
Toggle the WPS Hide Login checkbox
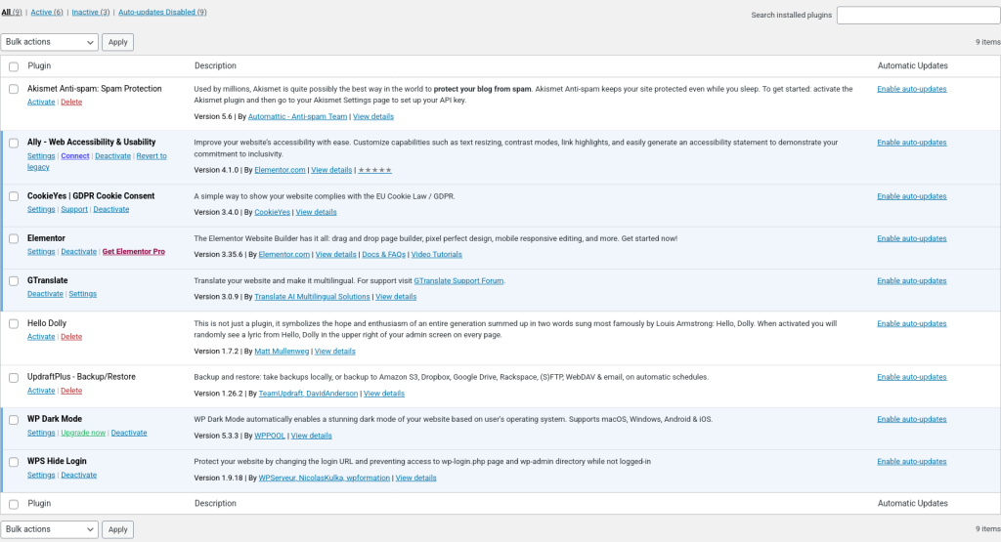tap(14, 462)
